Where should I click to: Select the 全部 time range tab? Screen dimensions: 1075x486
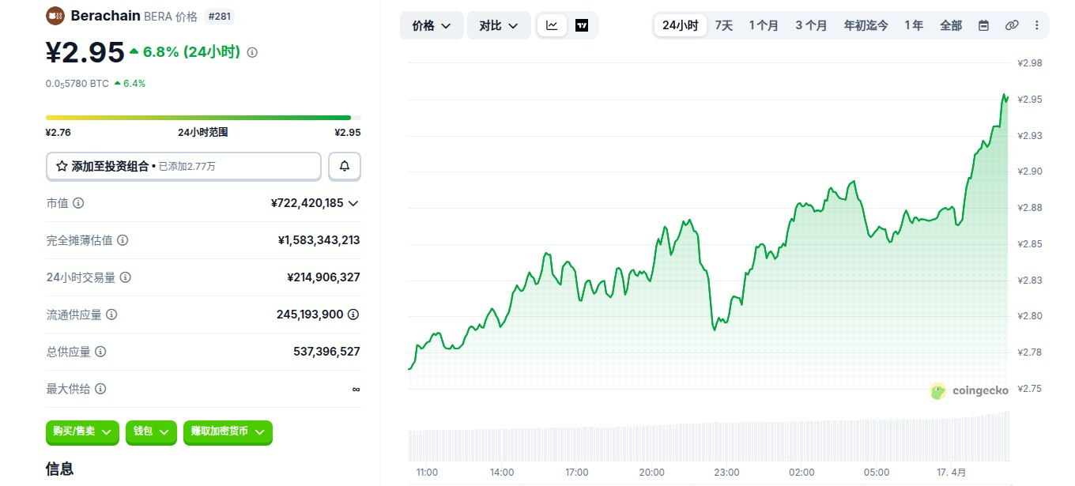[x=951, y=25]
